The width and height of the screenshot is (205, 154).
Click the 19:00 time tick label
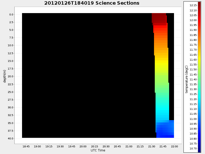(x=37, y=146)
